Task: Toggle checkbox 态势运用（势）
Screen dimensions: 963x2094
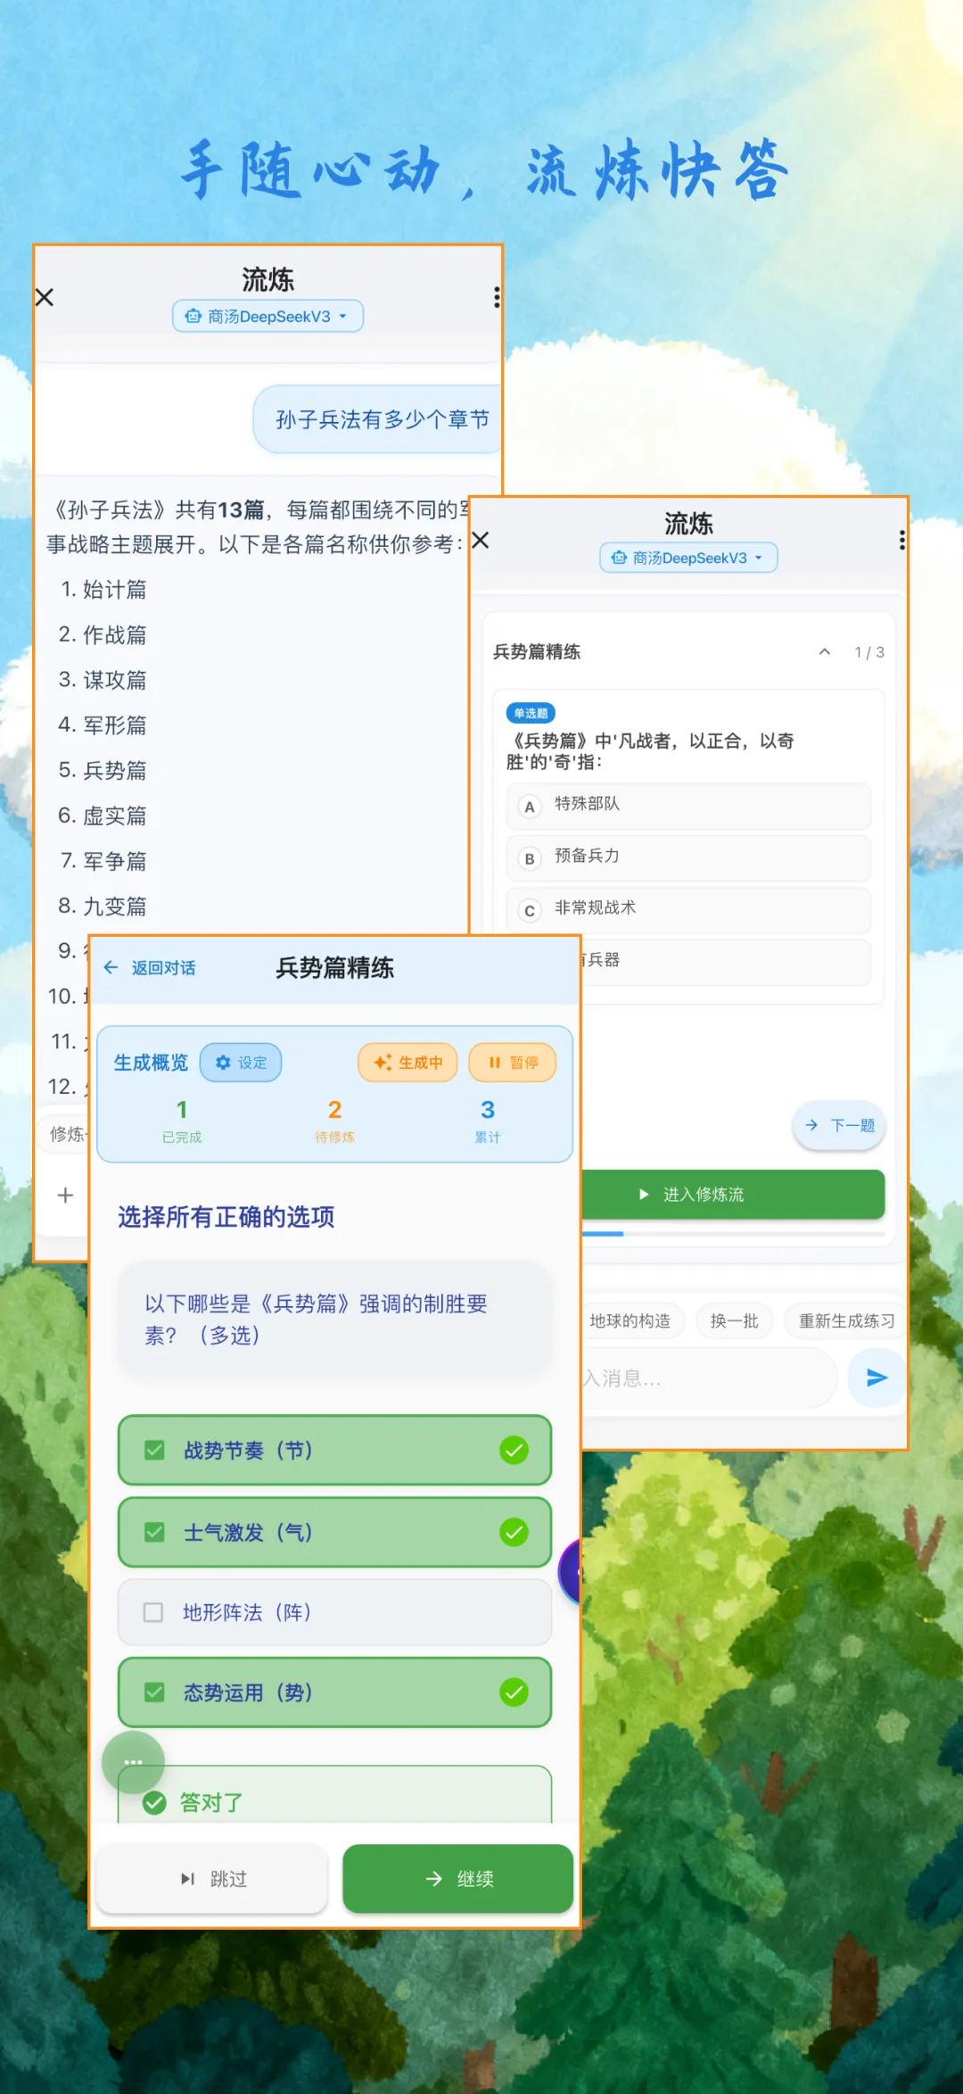Action: click(154, 1693)
